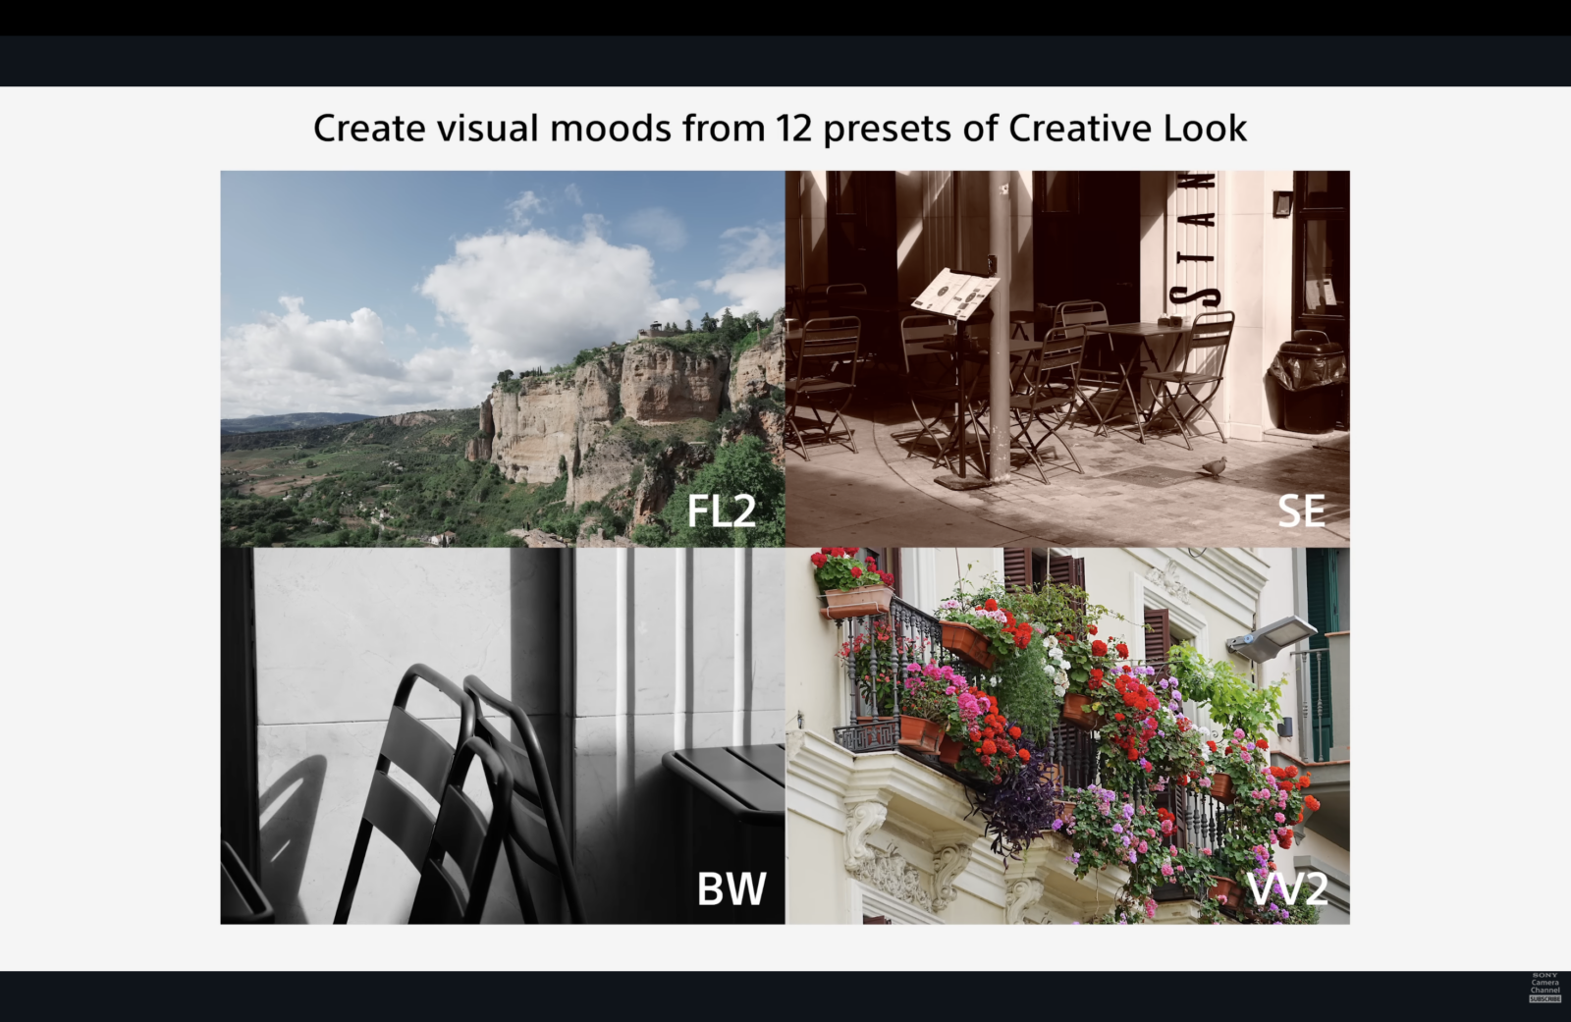Click the menu stand in the cafe photo
This screenshot has height=1022, width=1571.
click(957, 294)
